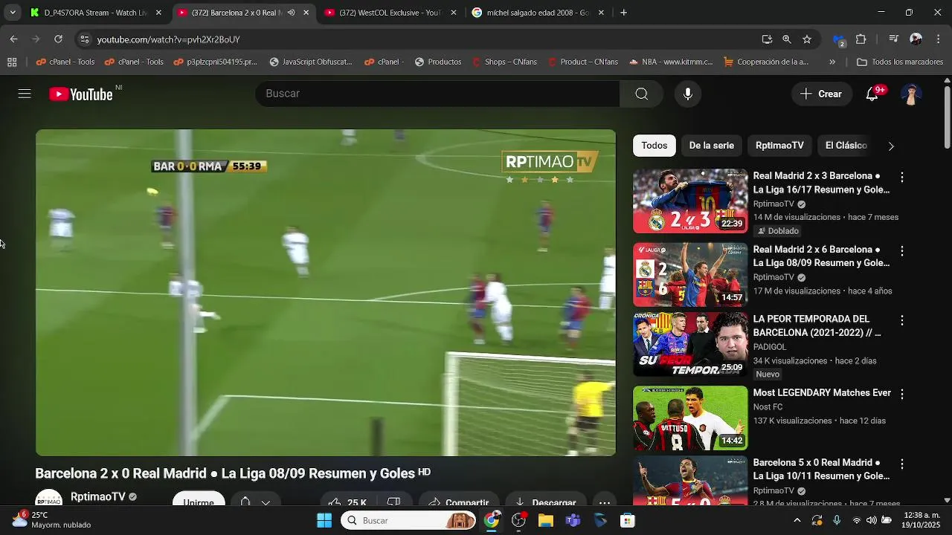Image resolution: width=952 pixels, height=535 pixels.
Task: Open browser extensions puzzle icon
Action: pyautogui.click(x=861, y=39)
